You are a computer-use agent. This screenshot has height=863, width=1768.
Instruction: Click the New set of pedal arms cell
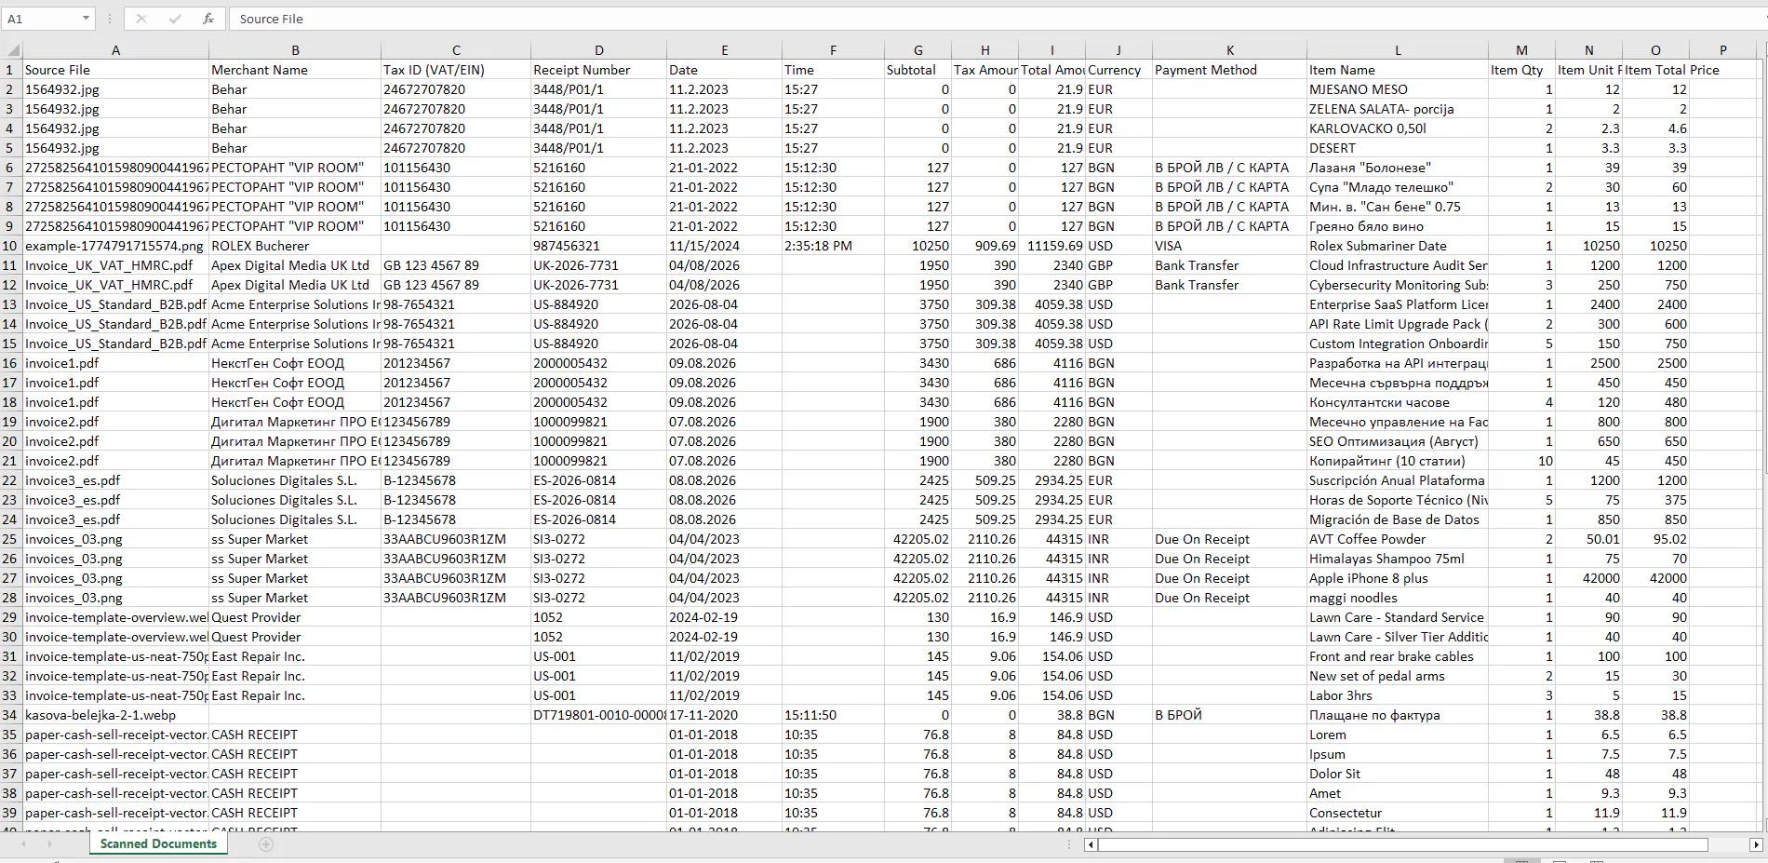point(1398,676)
